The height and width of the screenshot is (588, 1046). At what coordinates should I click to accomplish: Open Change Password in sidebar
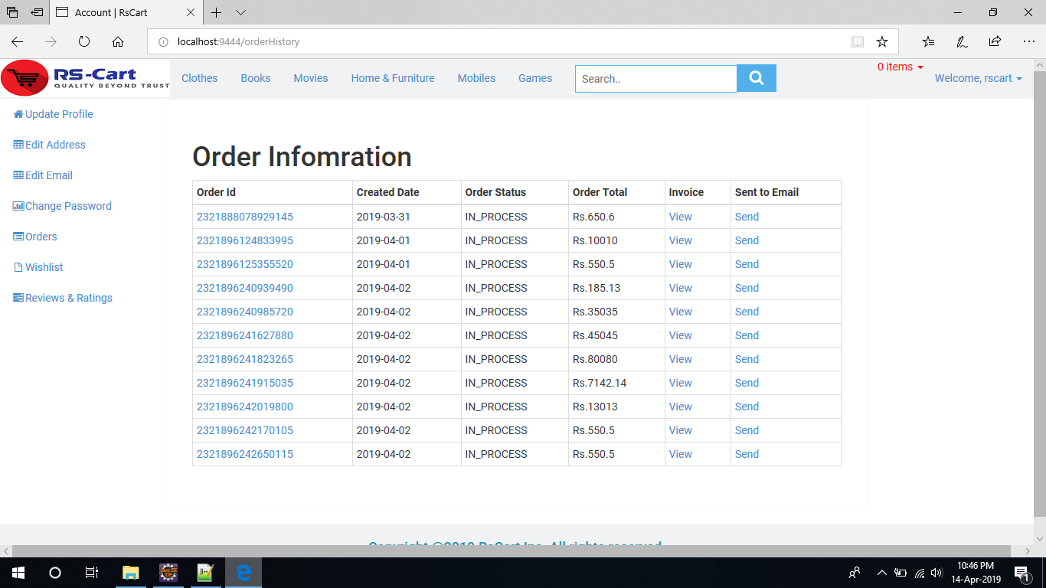[68, 206]
